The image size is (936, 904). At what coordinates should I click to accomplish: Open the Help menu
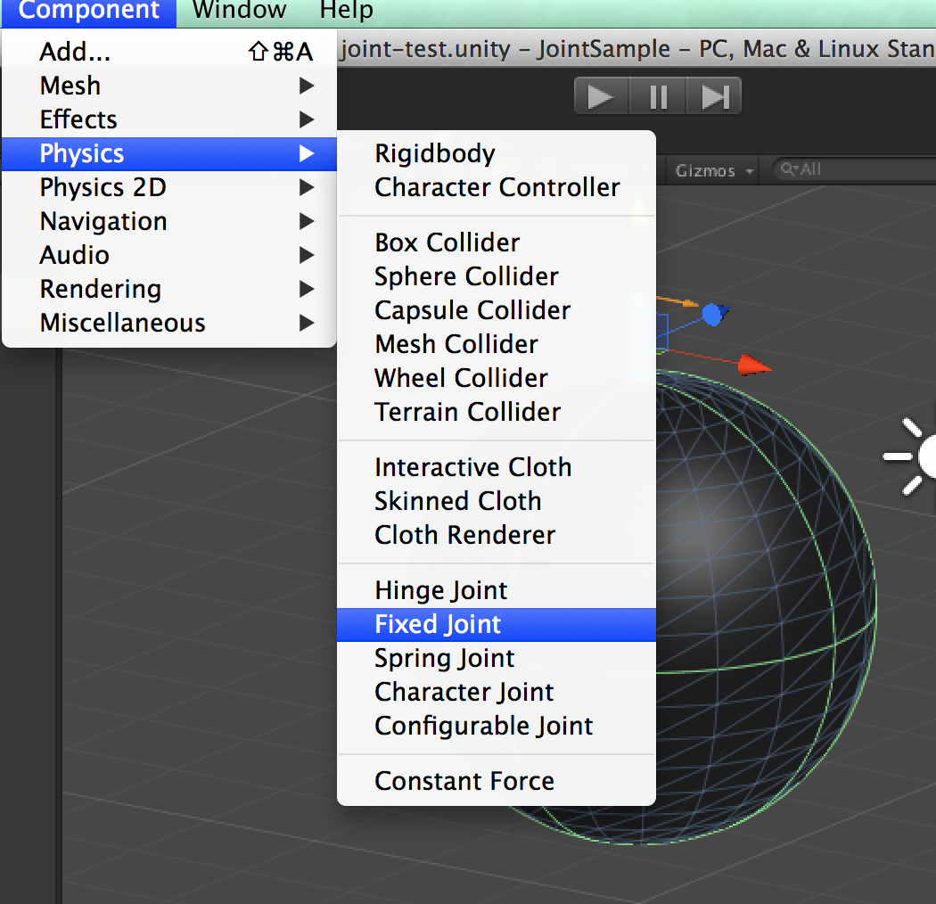[x=346, y=11]
